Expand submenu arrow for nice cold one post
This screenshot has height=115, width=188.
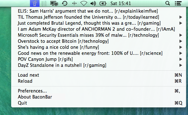(181, 47)
